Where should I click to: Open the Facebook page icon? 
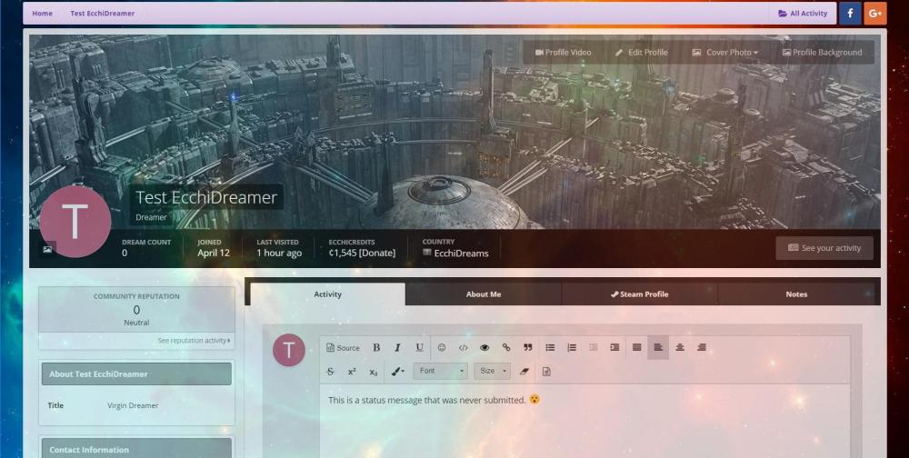tap(850, 14)
